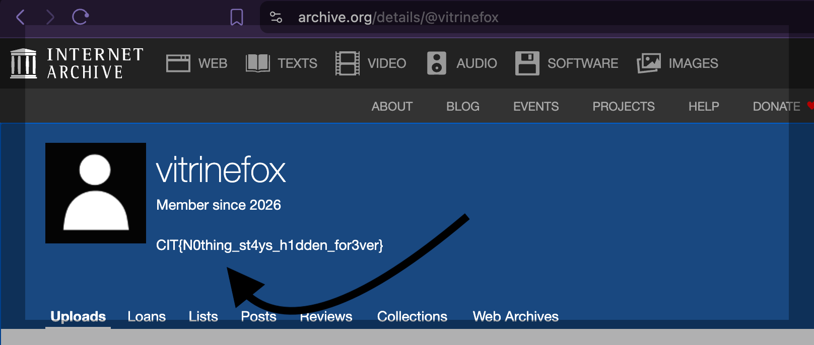
Task: Click the Images photo icon
Action: coord(649,63)
